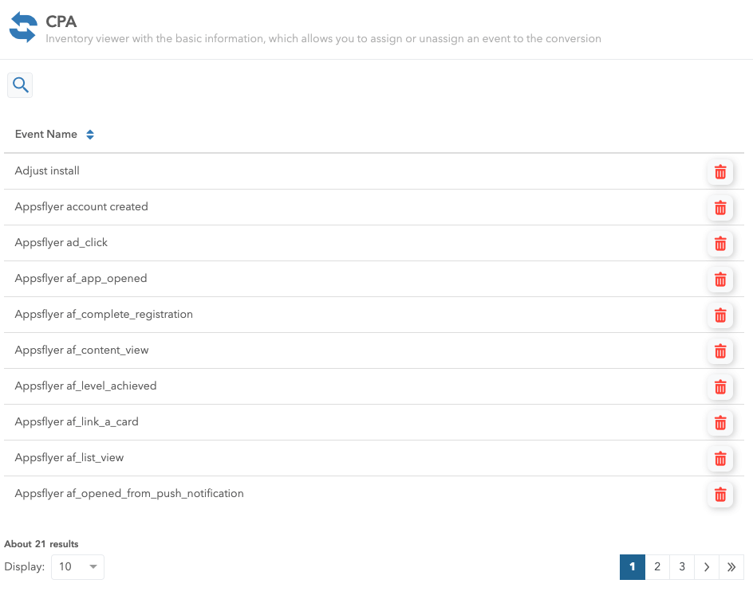Go to page 3 of results

pyautogui.click(x=682, y=567)
